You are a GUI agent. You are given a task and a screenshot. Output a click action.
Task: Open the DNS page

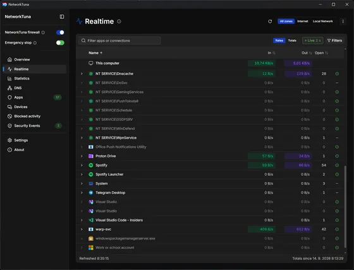coord(35,88)
